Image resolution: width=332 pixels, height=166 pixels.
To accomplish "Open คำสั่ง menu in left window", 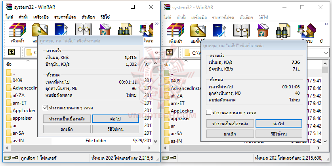I will tap(23, 17).
